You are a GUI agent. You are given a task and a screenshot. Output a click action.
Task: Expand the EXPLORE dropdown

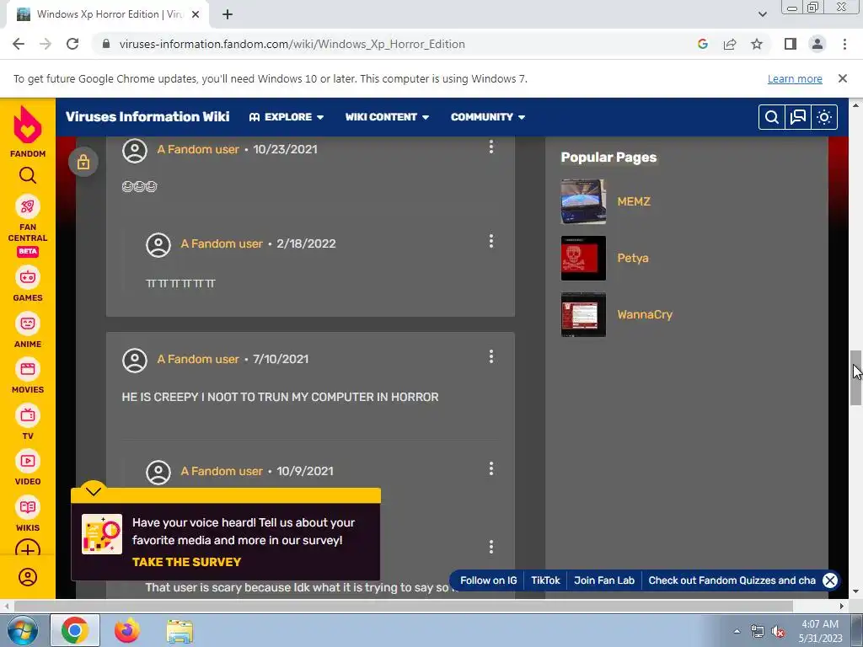tap(287, 117)
